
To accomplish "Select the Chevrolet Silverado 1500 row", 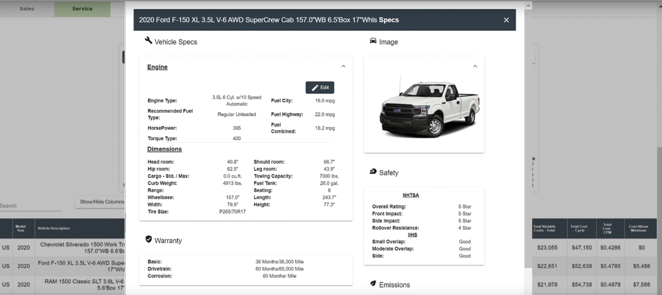I will point(62,247).
